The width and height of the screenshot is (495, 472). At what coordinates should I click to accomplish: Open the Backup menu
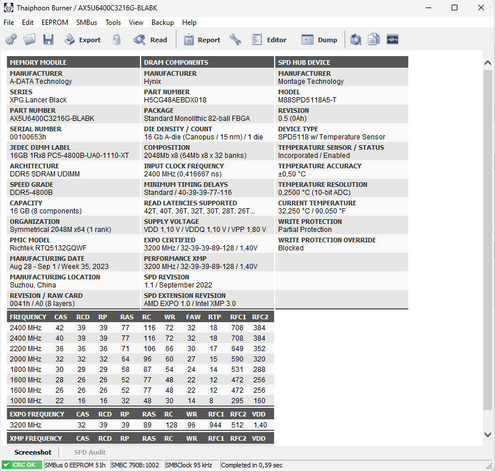pyautogui.click(x=162, y=23)
